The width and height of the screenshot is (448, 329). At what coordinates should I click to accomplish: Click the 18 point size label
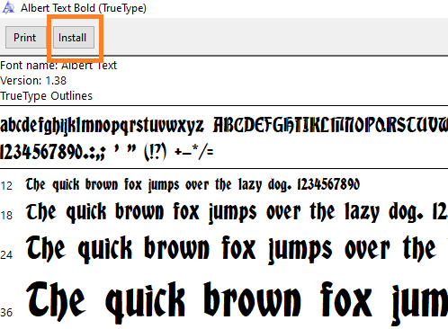pyautogui.click(x=6, y=215)
